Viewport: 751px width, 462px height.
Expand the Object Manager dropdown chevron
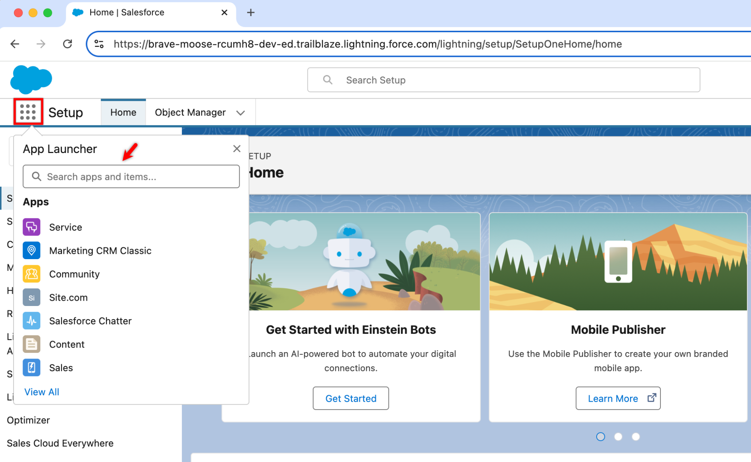240,112
